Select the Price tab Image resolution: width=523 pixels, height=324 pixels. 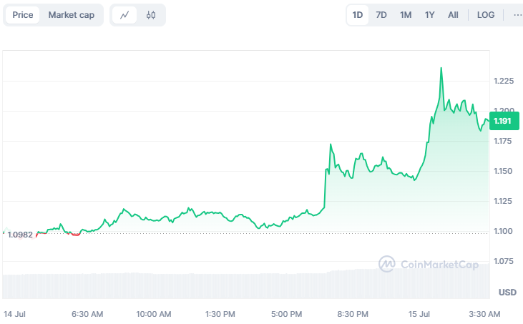coord(23,15)
